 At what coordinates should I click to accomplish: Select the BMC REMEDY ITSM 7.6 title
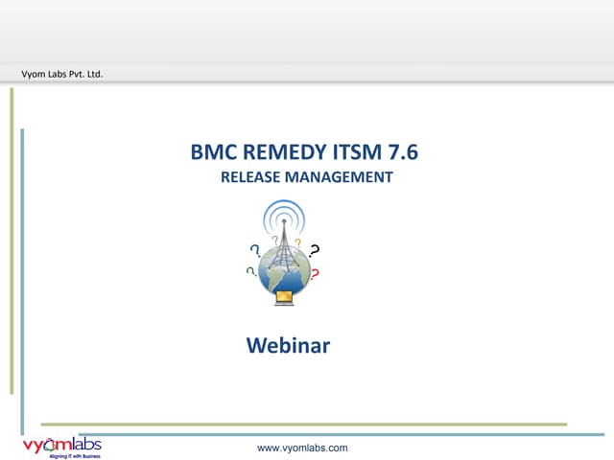305,152
